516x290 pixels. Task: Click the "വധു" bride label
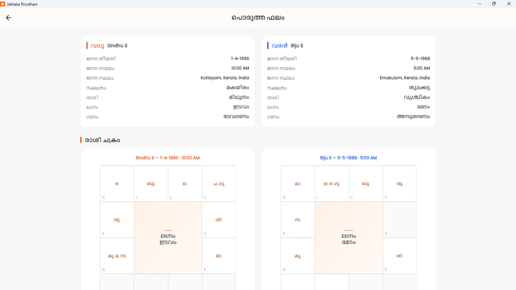(x=97, y=46)
